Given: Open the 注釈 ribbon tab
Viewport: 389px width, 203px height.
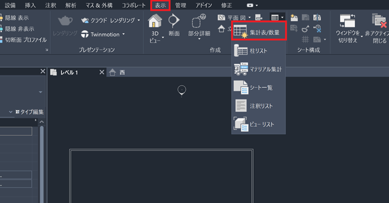Looking at the screenshot, I should 51,6.
